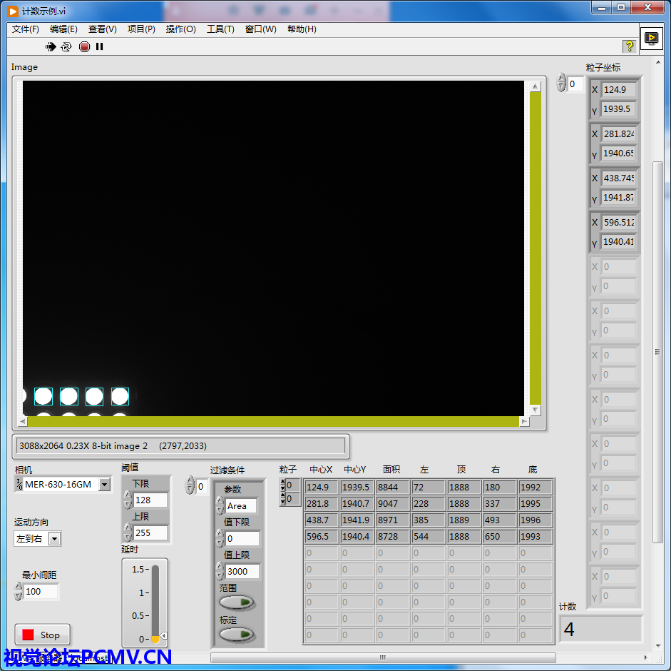
Task: Click the 下限 threshold input field showing 128
Action: pos(150,500)
